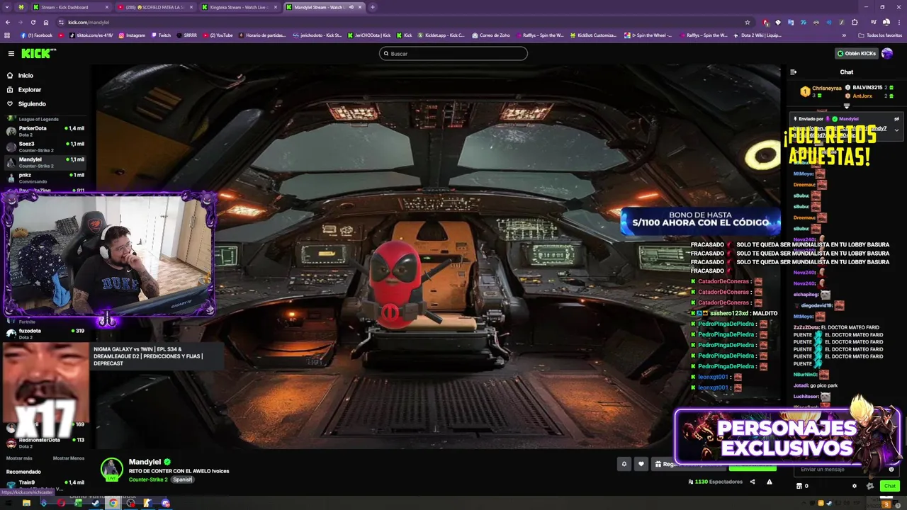Open a new browser tab
907x510 pixels.
(373, 7)
